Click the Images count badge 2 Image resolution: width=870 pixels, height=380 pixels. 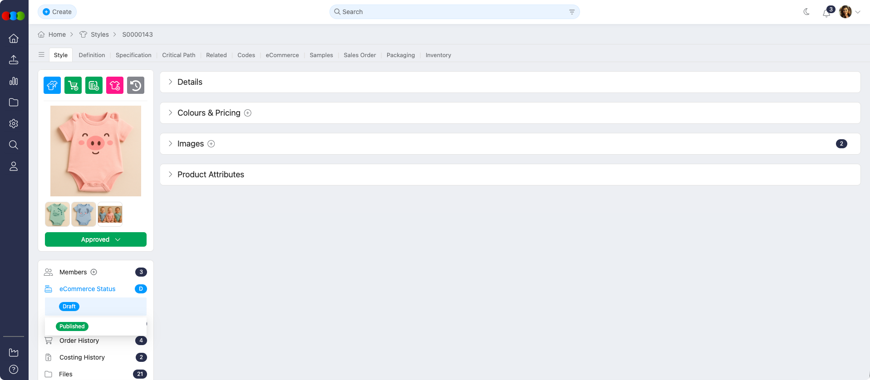coord(841,144)
